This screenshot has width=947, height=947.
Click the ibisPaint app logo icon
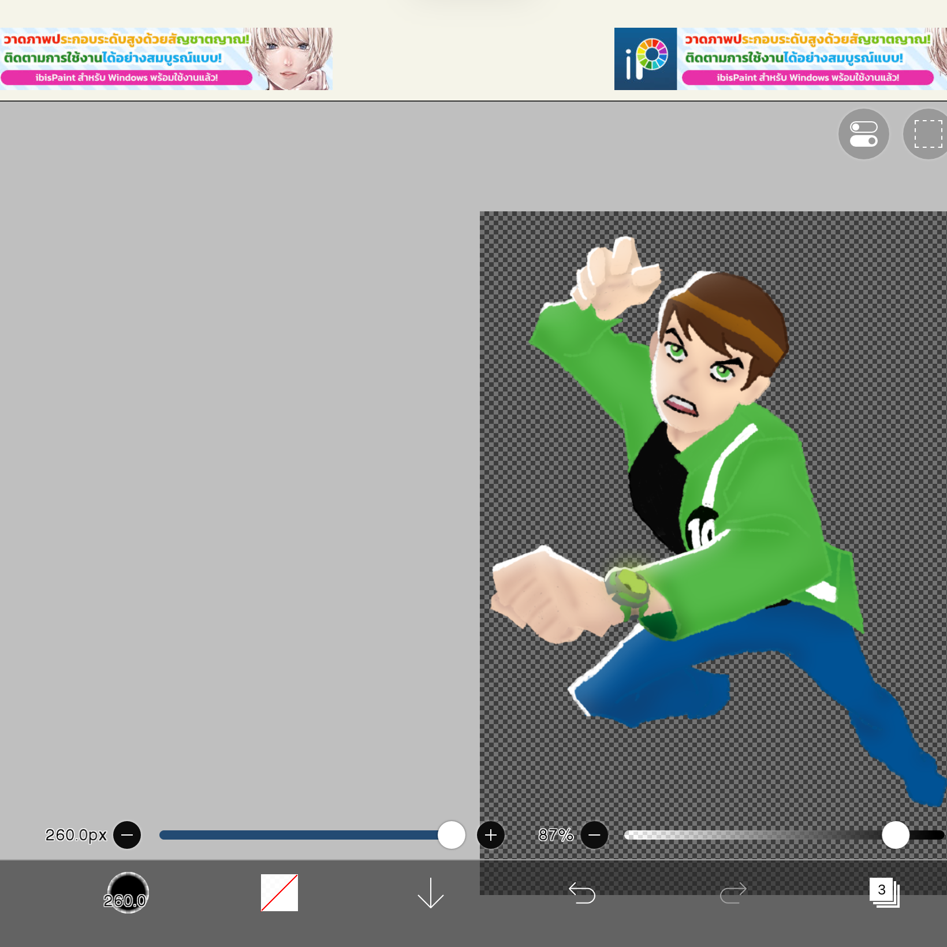pos(646,59)
